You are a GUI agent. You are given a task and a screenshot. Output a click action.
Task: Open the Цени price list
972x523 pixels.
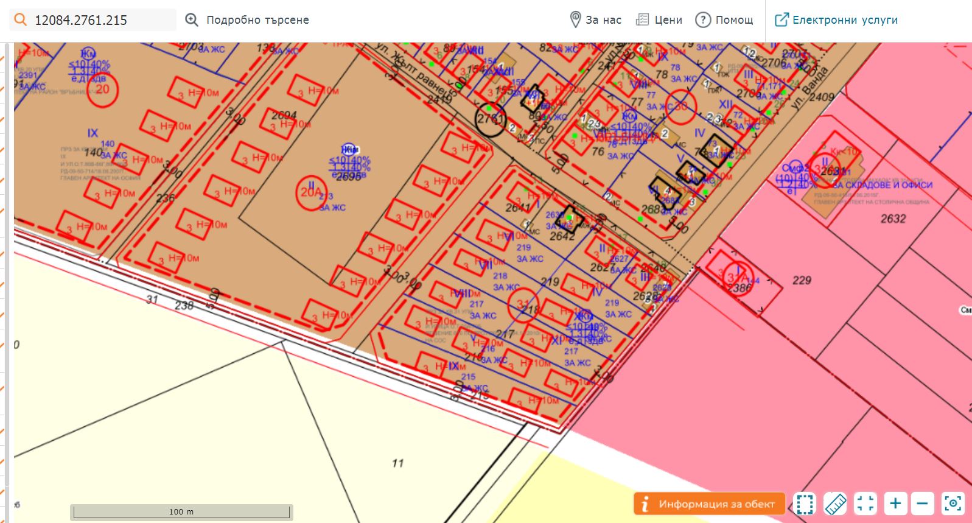[x=659, y=20]
